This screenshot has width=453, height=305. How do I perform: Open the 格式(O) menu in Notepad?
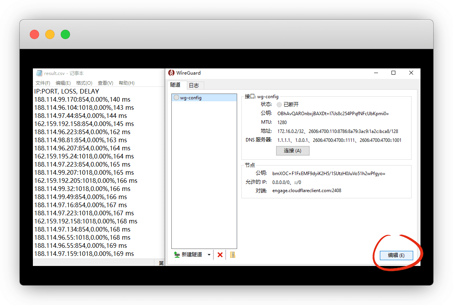point(84,83)
